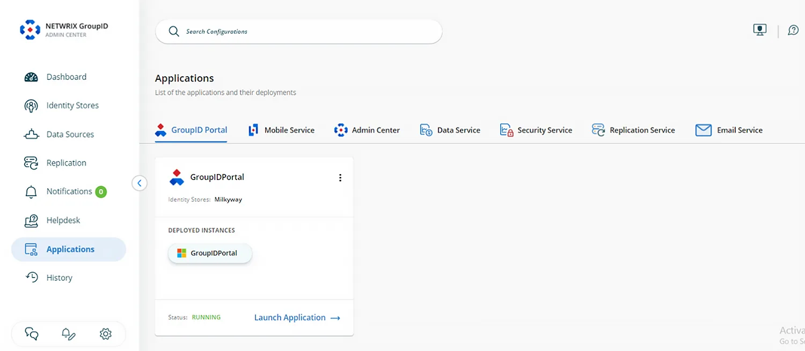
Task: Click the RUNNING status text
Action: click(206, 318)
